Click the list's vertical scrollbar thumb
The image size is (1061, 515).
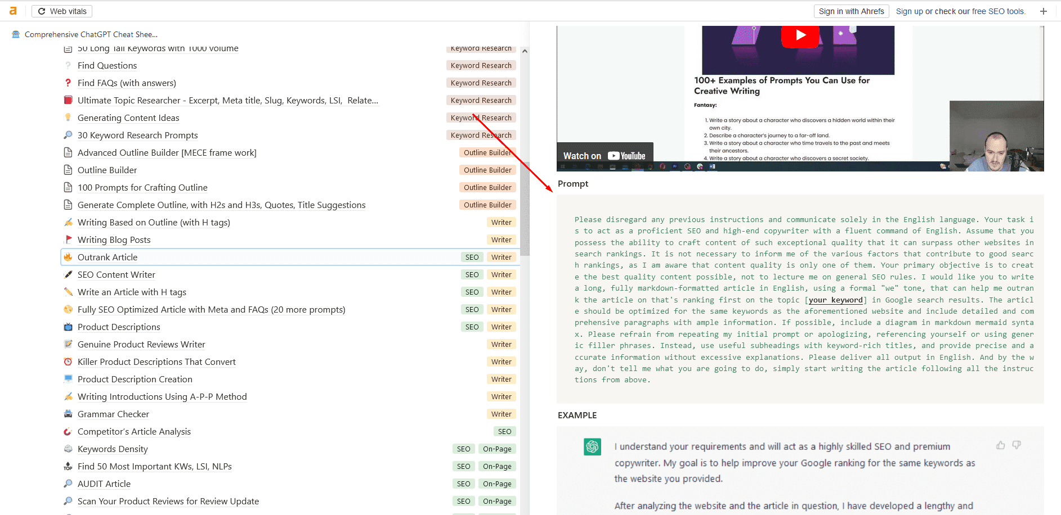pyautogui.click(x=525, y=208)
